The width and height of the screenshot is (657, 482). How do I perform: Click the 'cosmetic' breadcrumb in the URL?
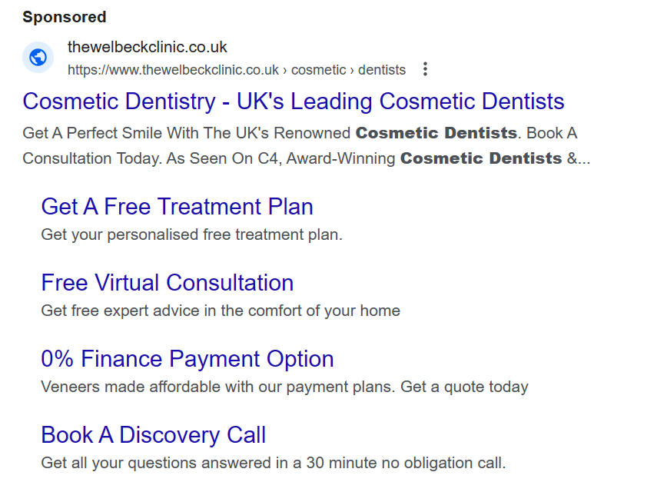pos(318,70)
